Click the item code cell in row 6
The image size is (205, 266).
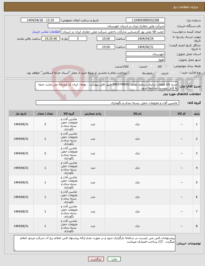[x=181, y=197]
